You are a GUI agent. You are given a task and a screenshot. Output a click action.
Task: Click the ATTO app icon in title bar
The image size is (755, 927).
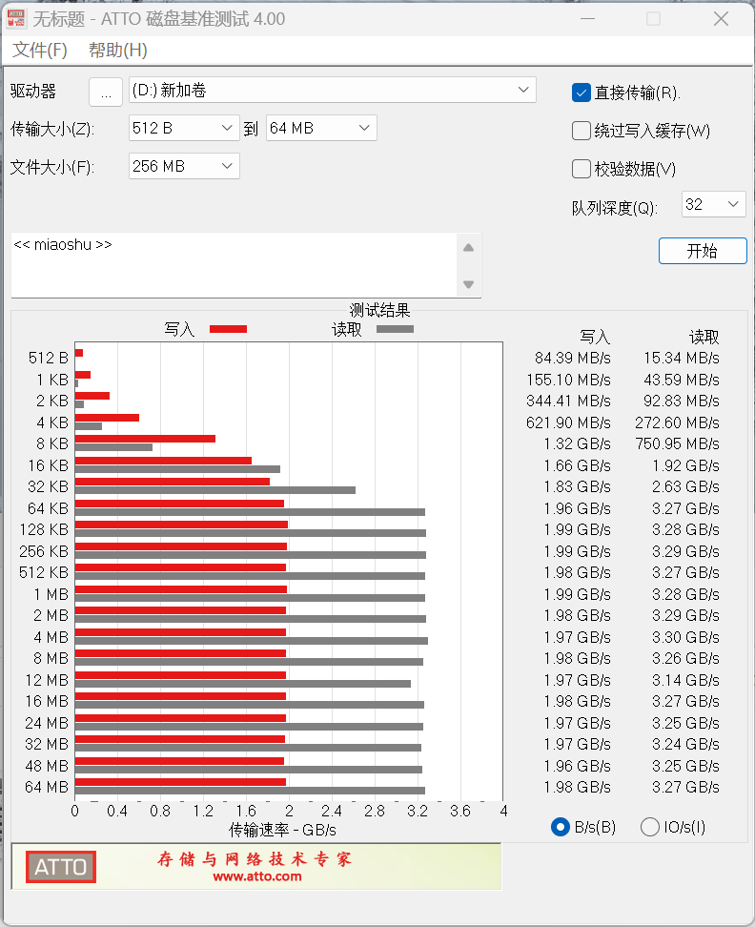16,19
